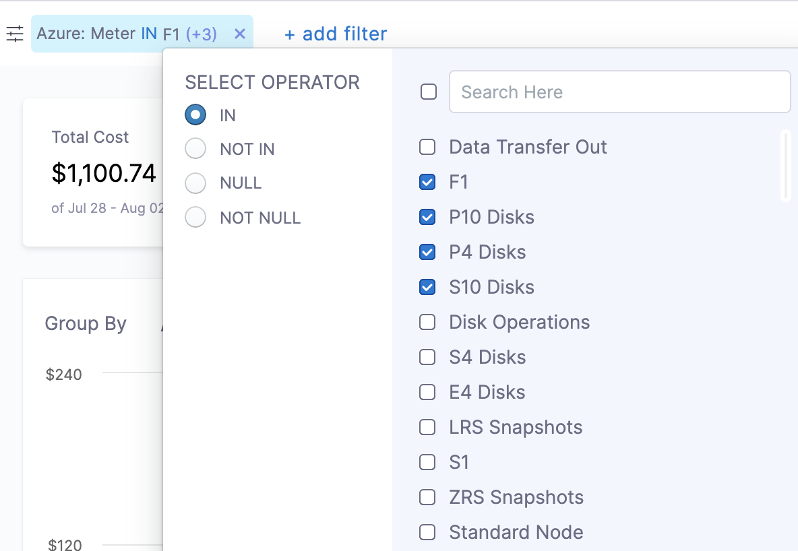Click the add filter link
The image size is (798, 551).
click(x=336, y=34)
